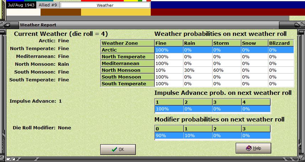Select the South Temperate row header in the table
The width and height of the screenshot is (305, 162).
click(x=128, y=83)
